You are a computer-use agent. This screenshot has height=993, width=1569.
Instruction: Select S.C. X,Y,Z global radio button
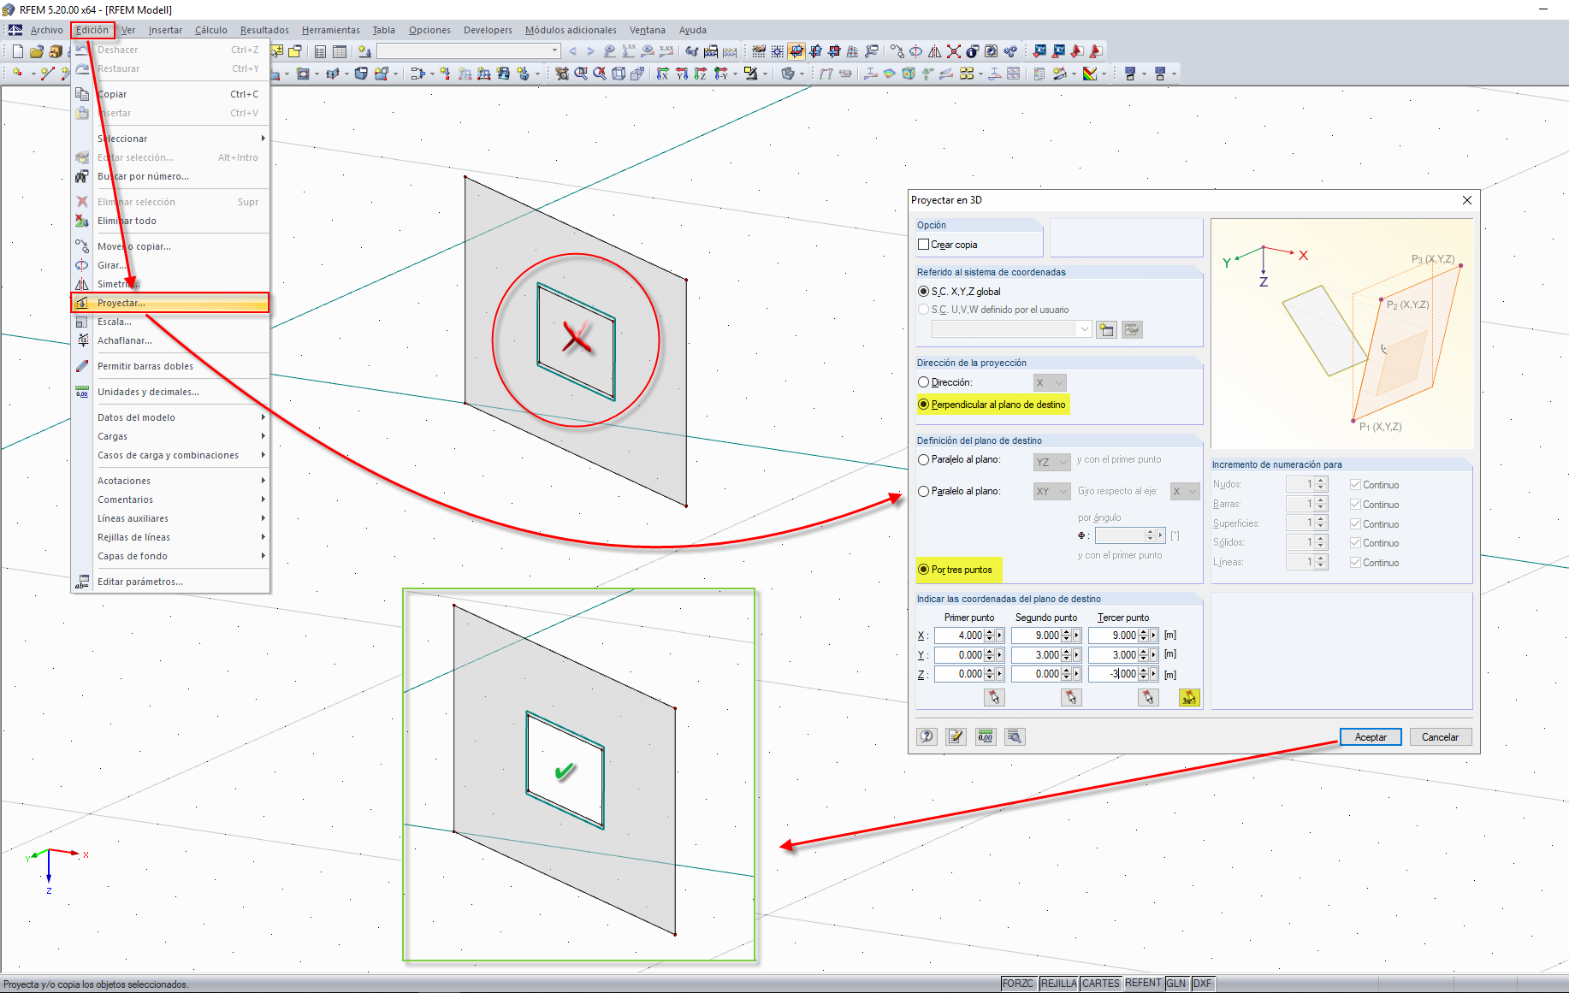pyautogui.click(x=923, y=292)
